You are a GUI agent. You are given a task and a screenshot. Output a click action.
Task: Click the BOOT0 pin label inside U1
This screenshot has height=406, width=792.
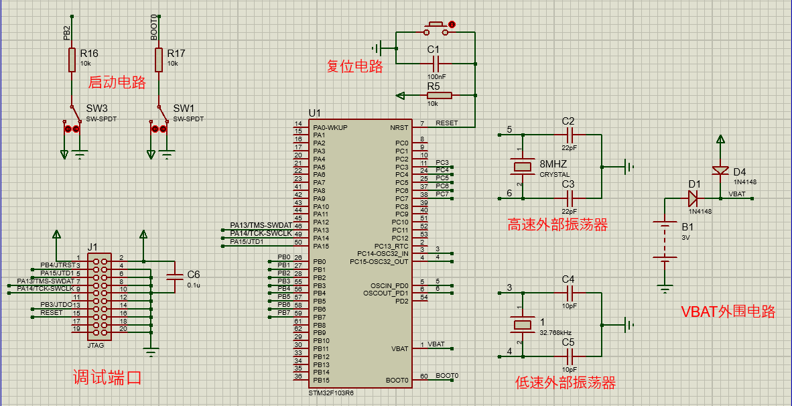pos(397,380)
